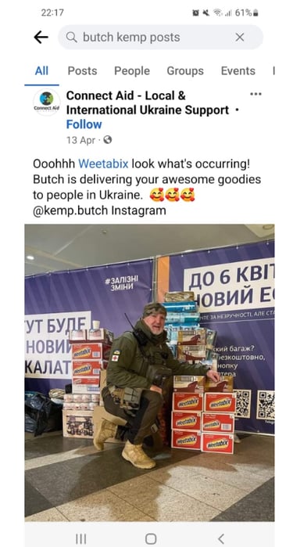Tap the back arrow icon
The height and width of the screenshot is (547, 293).
pyautogui.click(x=41, y=37)
